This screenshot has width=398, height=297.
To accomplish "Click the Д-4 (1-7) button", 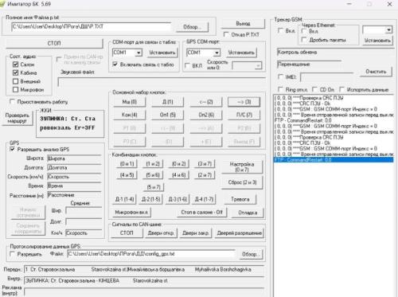I will [204, 199].
